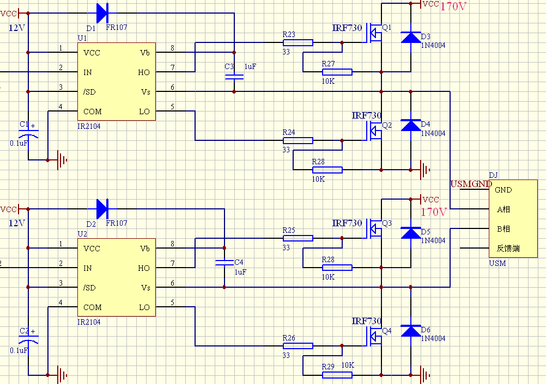Select capacitor C3 symbol
Image resolution: width=546 pixels, height=384 pixels.
click(234, 76)
